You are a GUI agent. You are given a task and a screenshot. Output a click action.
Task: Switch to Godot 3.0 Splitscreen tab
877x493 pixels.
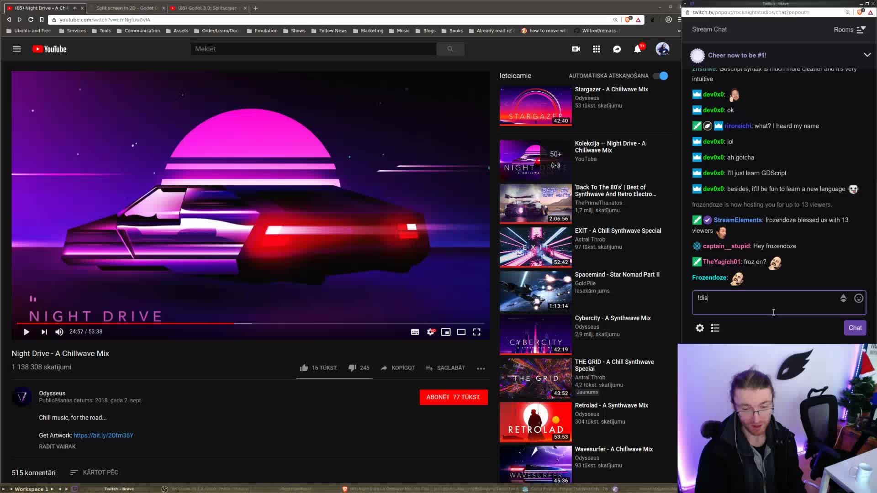(x=207, y=8)
